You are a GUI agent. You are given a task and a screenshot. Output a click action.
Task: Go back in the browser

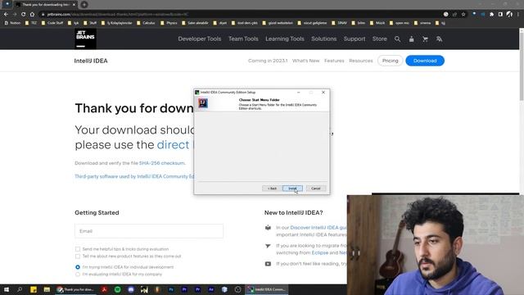[6, 15]
